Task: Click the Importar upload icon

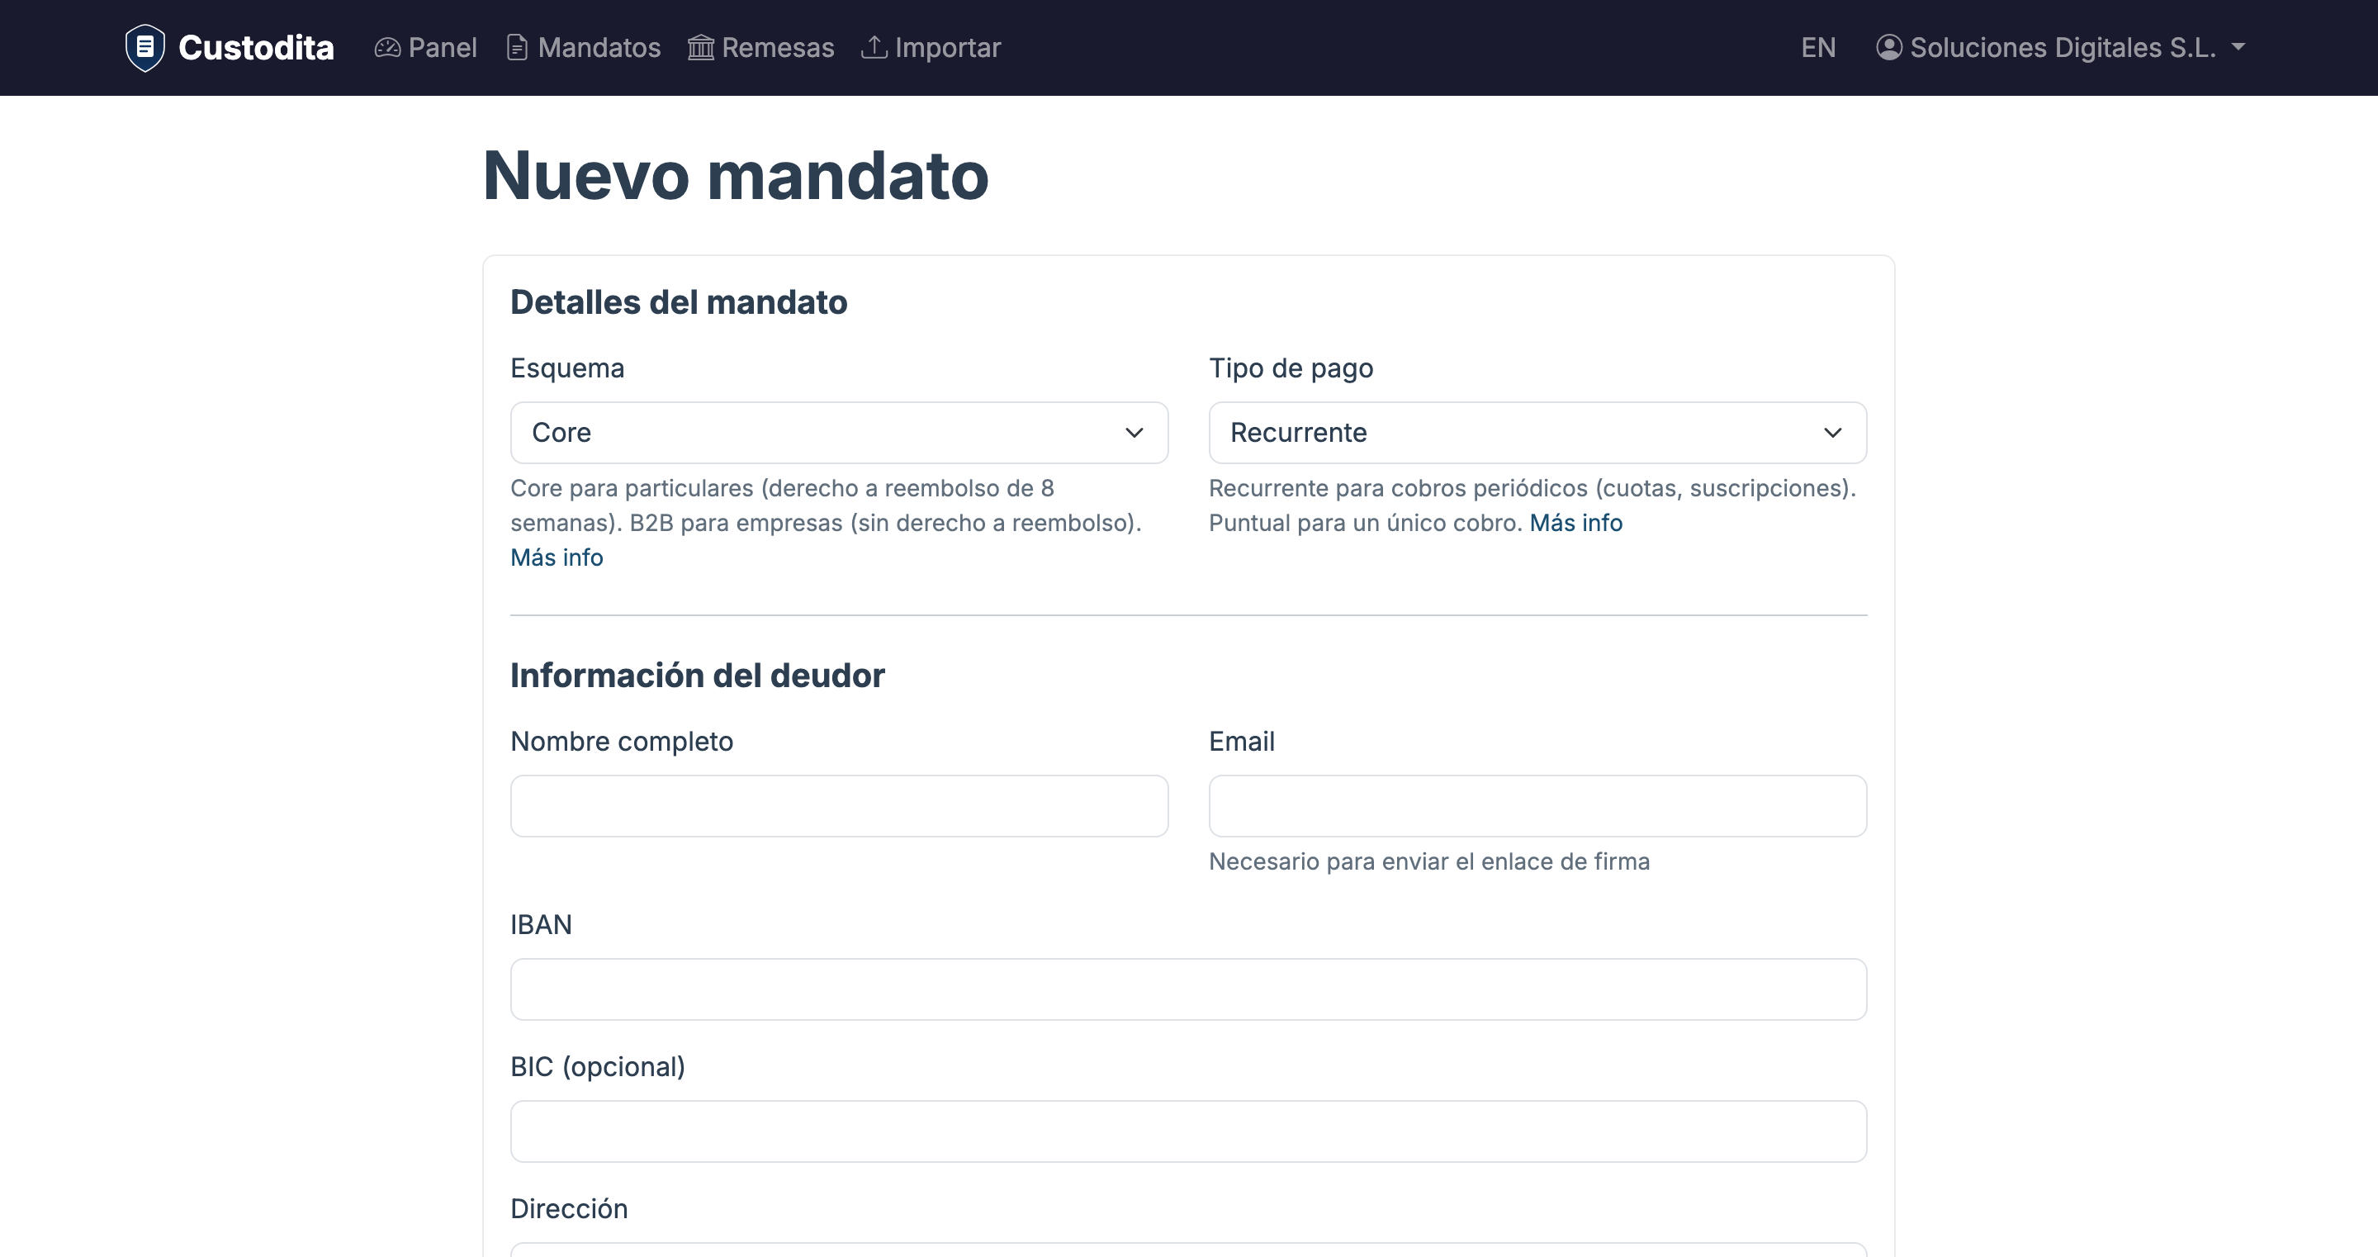Action: [x=874, y=47]
